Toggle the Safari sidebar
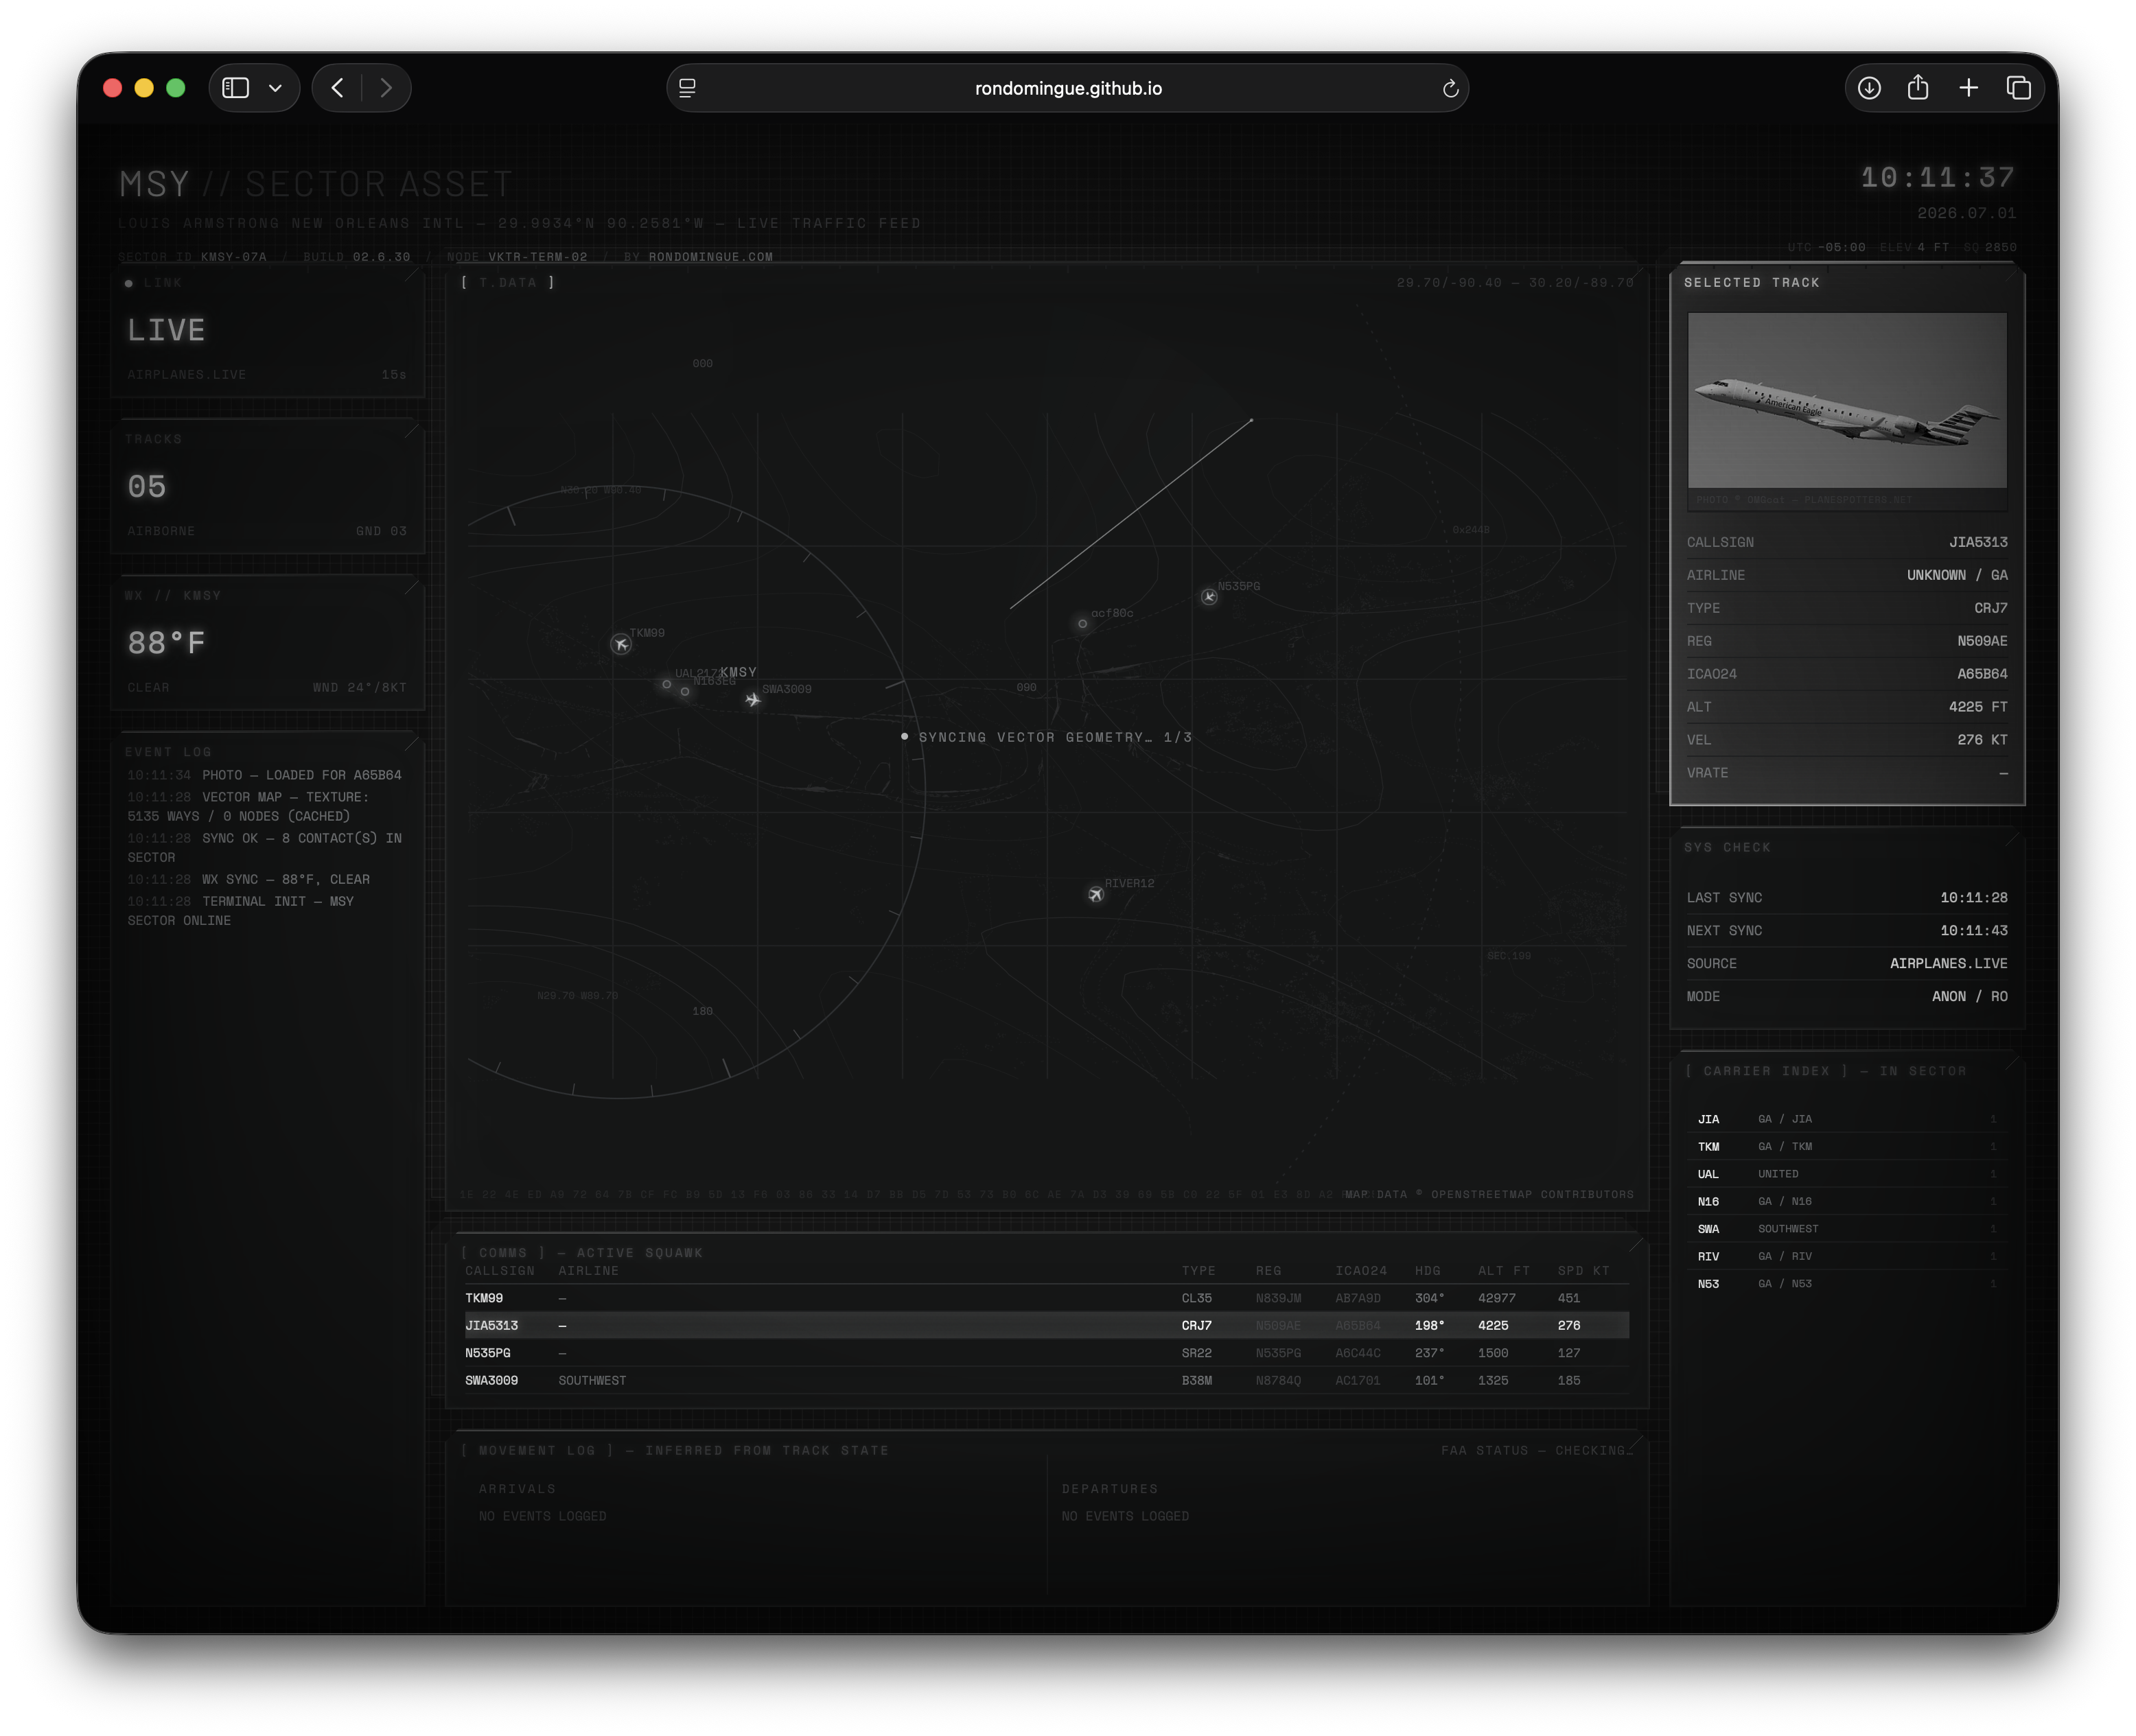This screenshot has width=2136, height=1736. pos(236,88)
